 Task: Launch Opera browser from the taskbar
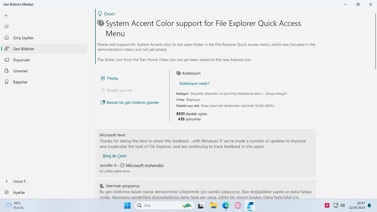[x=238, y=205]
